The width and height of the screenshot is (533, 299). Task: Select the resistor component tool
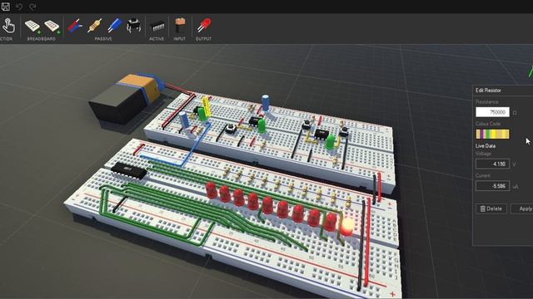click(94, 26)
